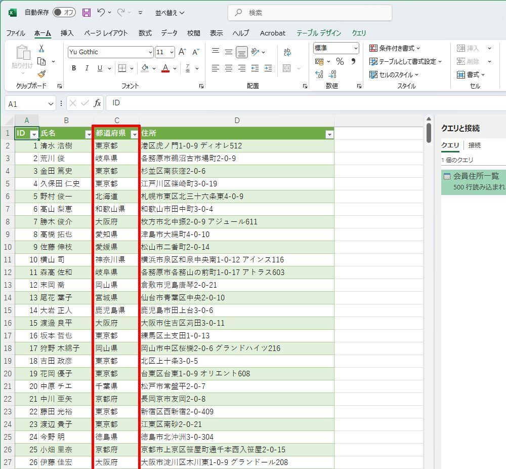
Task: Toggle the AutoSave (自動保存) switch
Action: [x=64, y=12]
